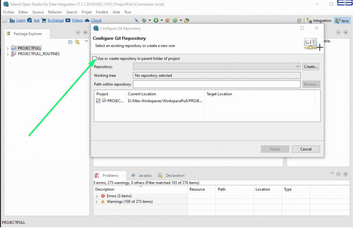This screenshot has height=228, width=353.
Task: Click the New Java Package icon
Action: [168, 20]
